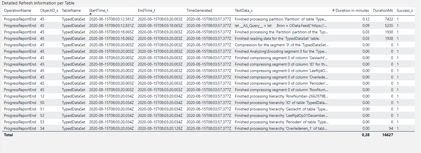The height and width of the screenshot is (153, 421).
Task: Sort by the Success_s column header
Action: pyautogui.click(x=404, y=11)
